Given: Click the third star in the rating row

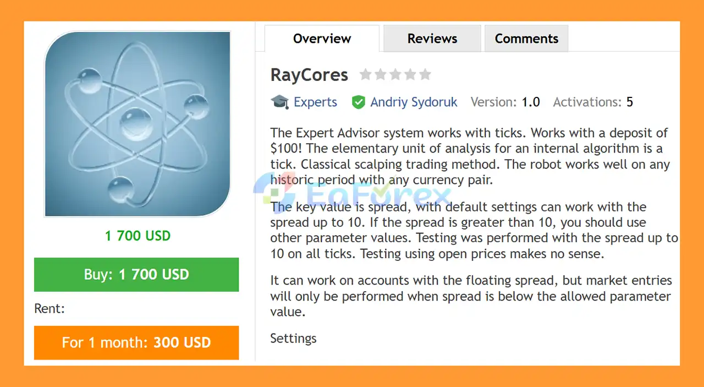Looking at the screenshot, I should [395, 74].
